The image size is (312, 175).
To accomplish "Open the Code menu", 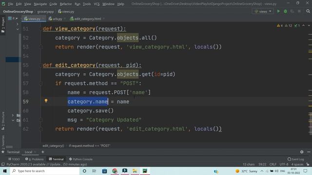I will pyautogui.click(x=53, y=4).
